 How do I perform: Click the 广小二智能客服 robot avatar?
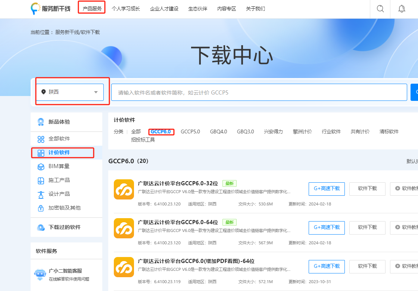pyautogui.click(x=40, y=275)
